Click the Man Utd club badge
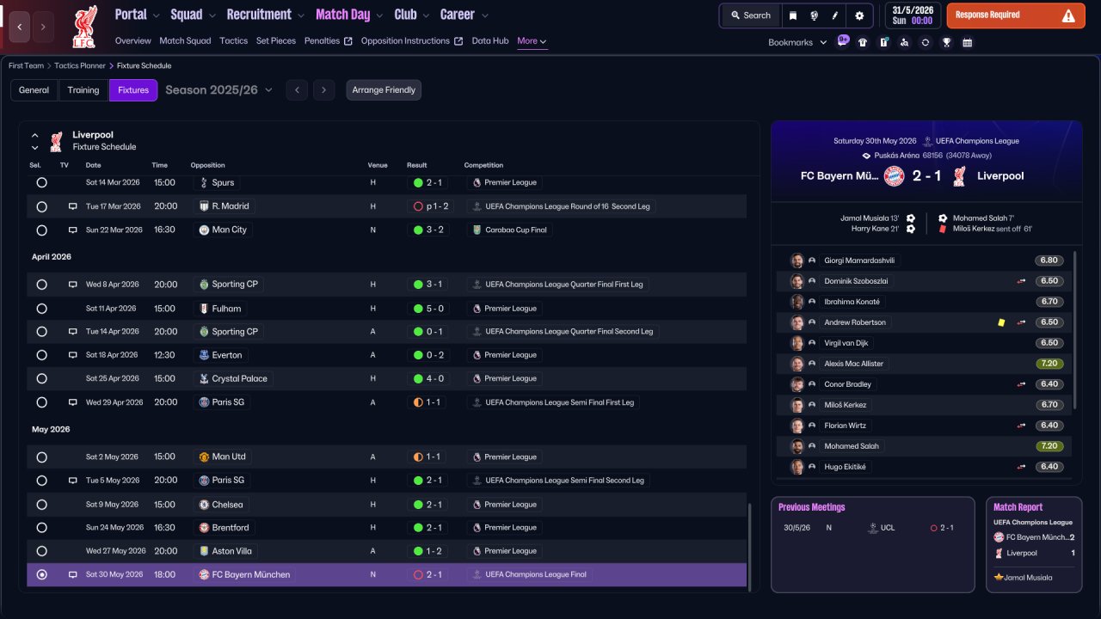 click(204, 457)
